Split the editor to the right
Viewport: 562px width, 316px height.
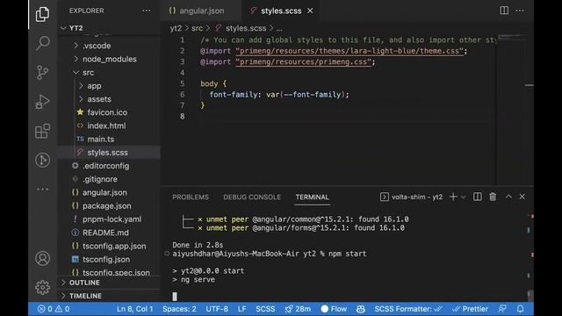[504, 11]
